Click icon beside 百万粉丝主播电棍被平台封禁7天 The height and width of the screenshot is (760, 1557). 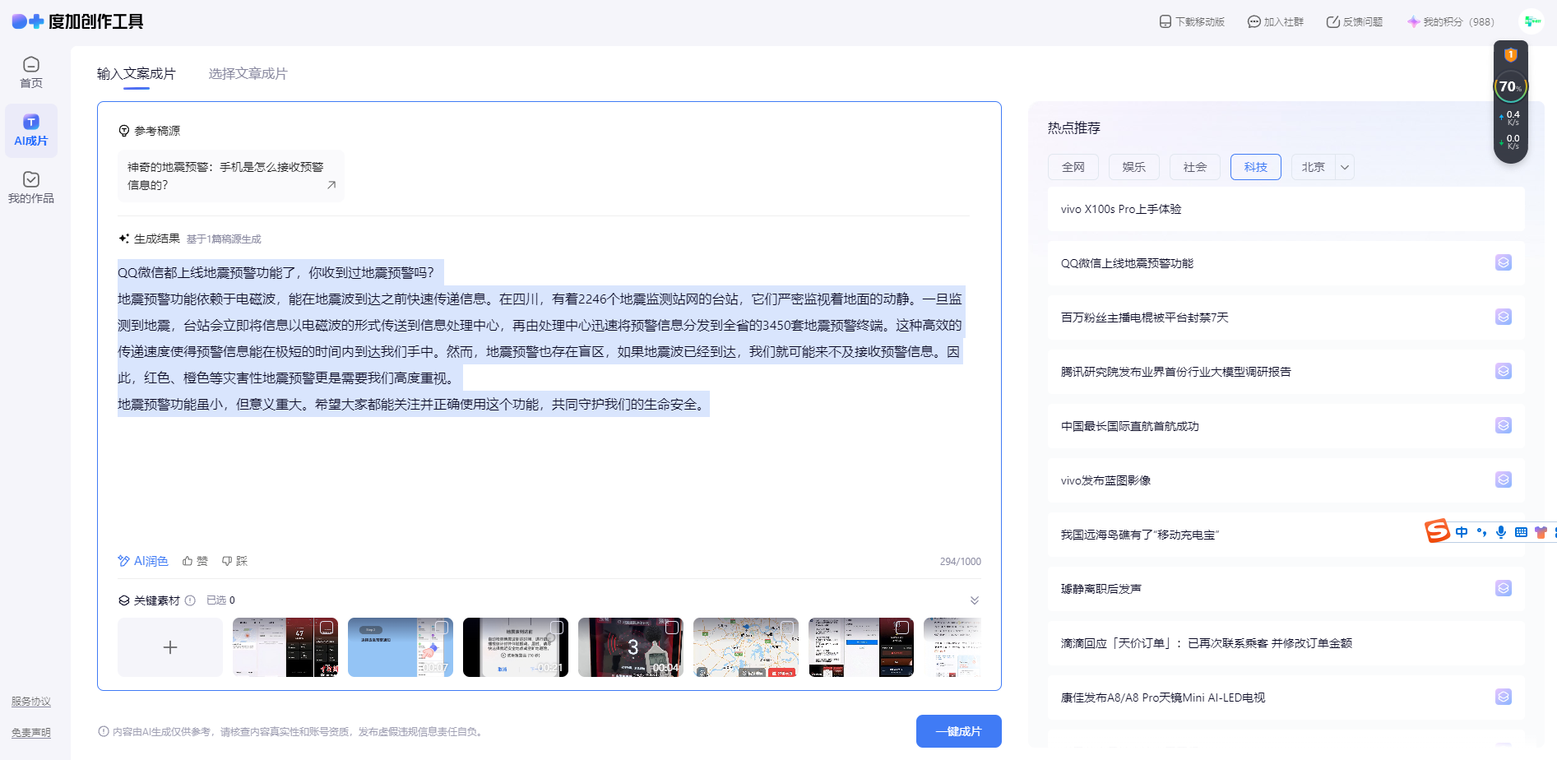pyautogui.click(x=1504, y=317)
